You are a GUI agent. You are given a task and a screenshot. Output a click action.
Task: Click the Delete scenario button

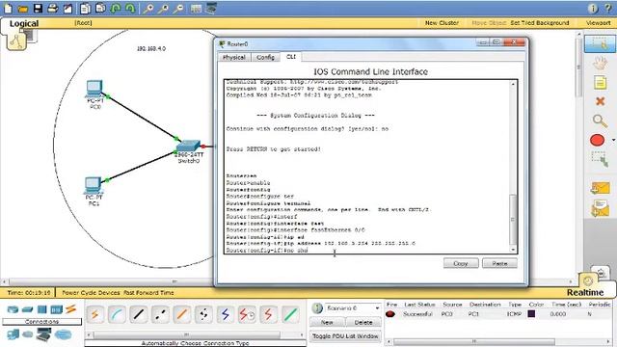pos(363,322)
